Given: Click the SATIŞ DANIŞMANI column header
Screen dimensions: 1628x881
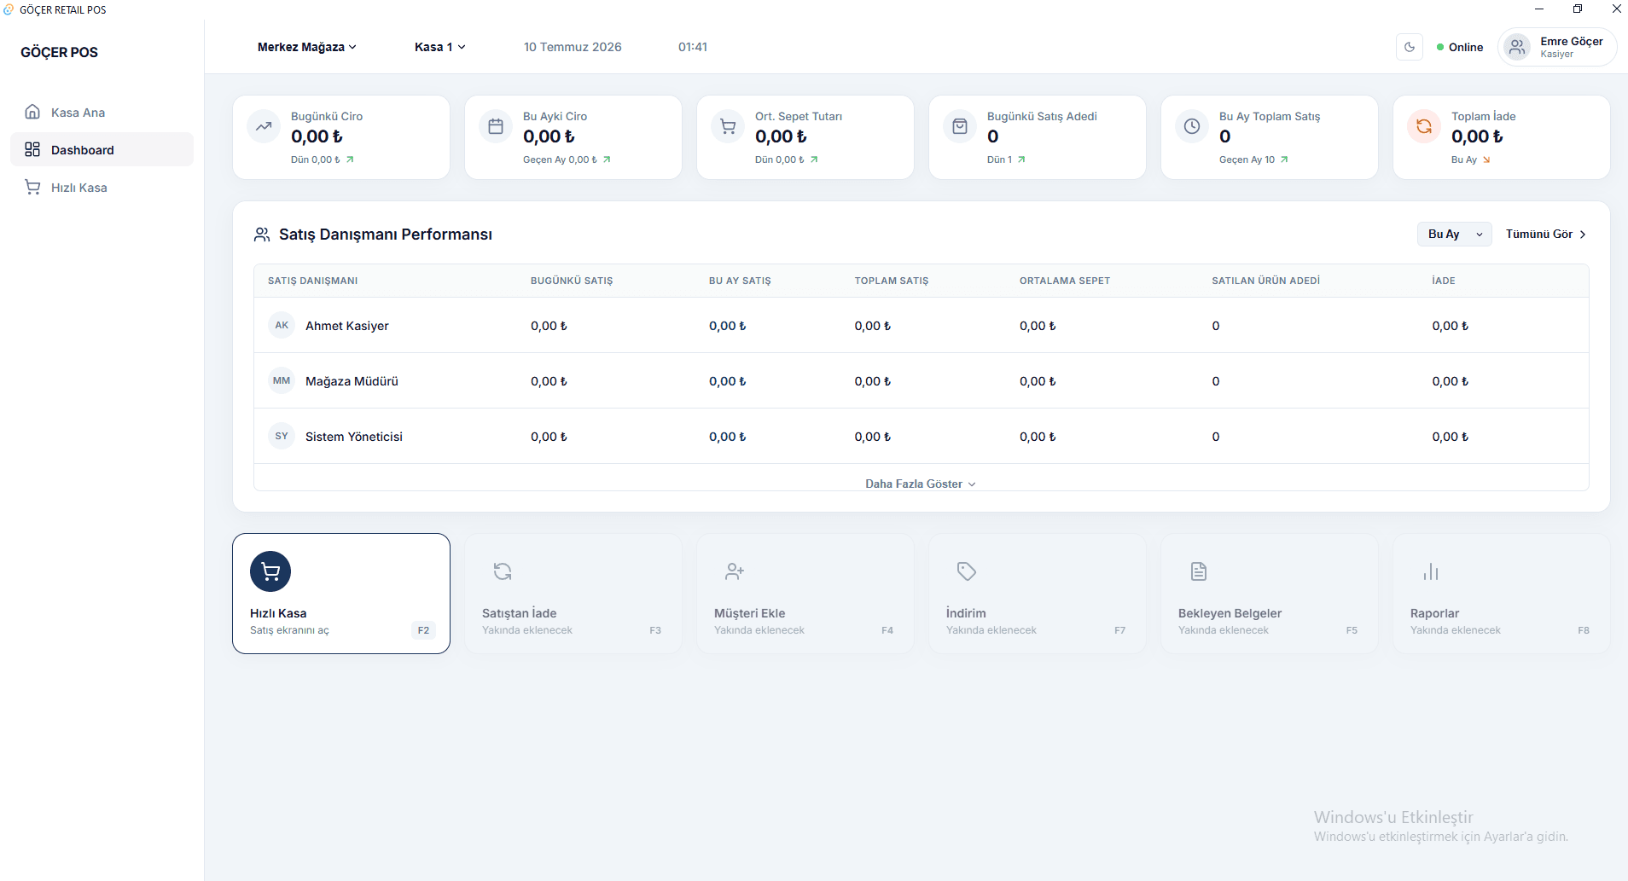Looking at the screenshot, I should 312,281.
